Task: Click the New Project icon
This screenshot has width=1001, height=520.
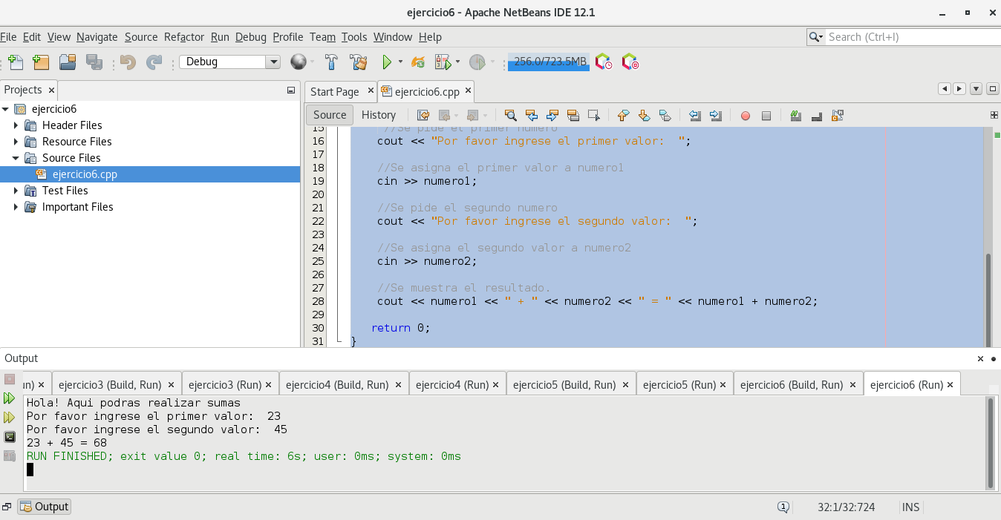Action: 40,62
